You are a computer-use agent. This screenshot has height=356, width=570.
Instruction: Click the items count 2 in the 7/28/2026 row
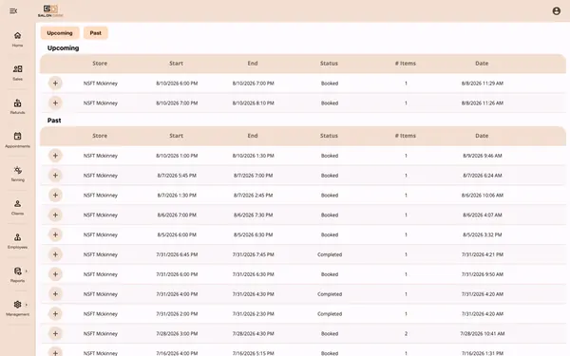pyautogui.click(x=406, y=333)
